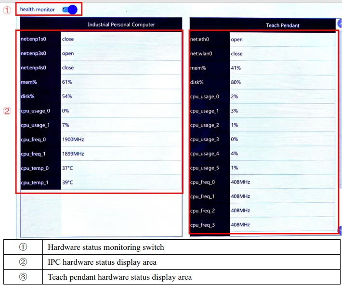
Task: Click cpu_usage_0 label in Industrial Personal Computer
Action: 35,111
